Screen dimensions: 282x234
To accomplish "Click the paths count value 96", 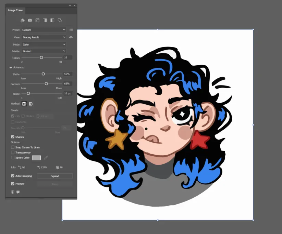I will (24, 167).
